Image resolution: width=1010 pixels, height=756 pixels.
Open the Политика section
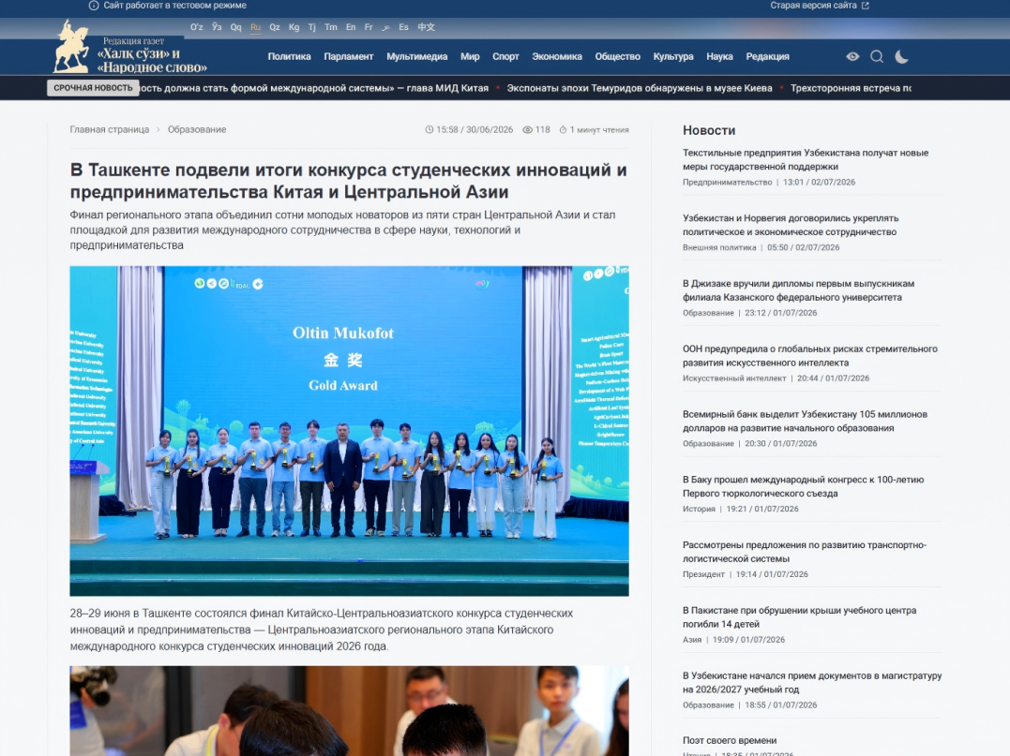pyautogui.click(x=289, y=56)
